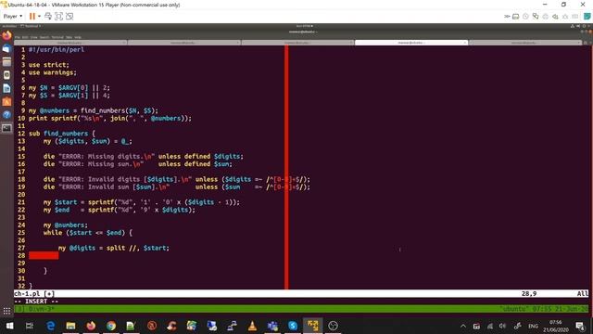Image resolution: width=593 pixels, height=334 pixels.
Task: Open Windows Task View
Action: (x=30, y=326)
